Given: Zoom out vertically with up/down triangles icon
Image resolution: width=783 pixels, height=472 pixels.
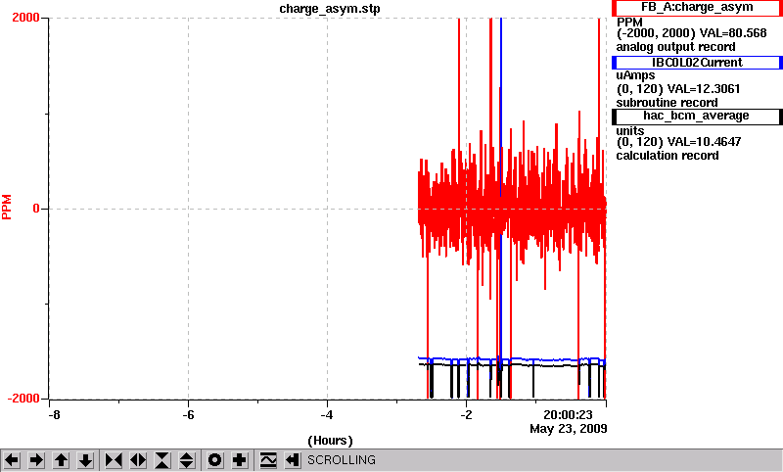Looking at the screenshot, I should 187,460.
